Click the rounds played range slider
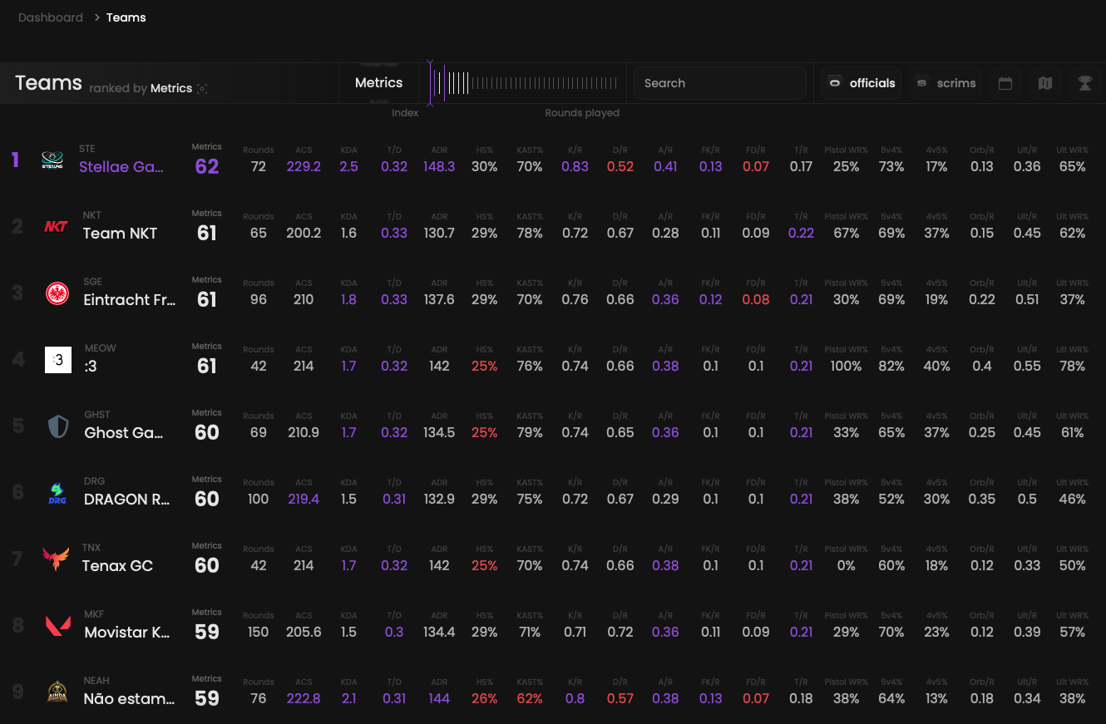Viewport: 1106px width, 724px height. click(525, 83)
